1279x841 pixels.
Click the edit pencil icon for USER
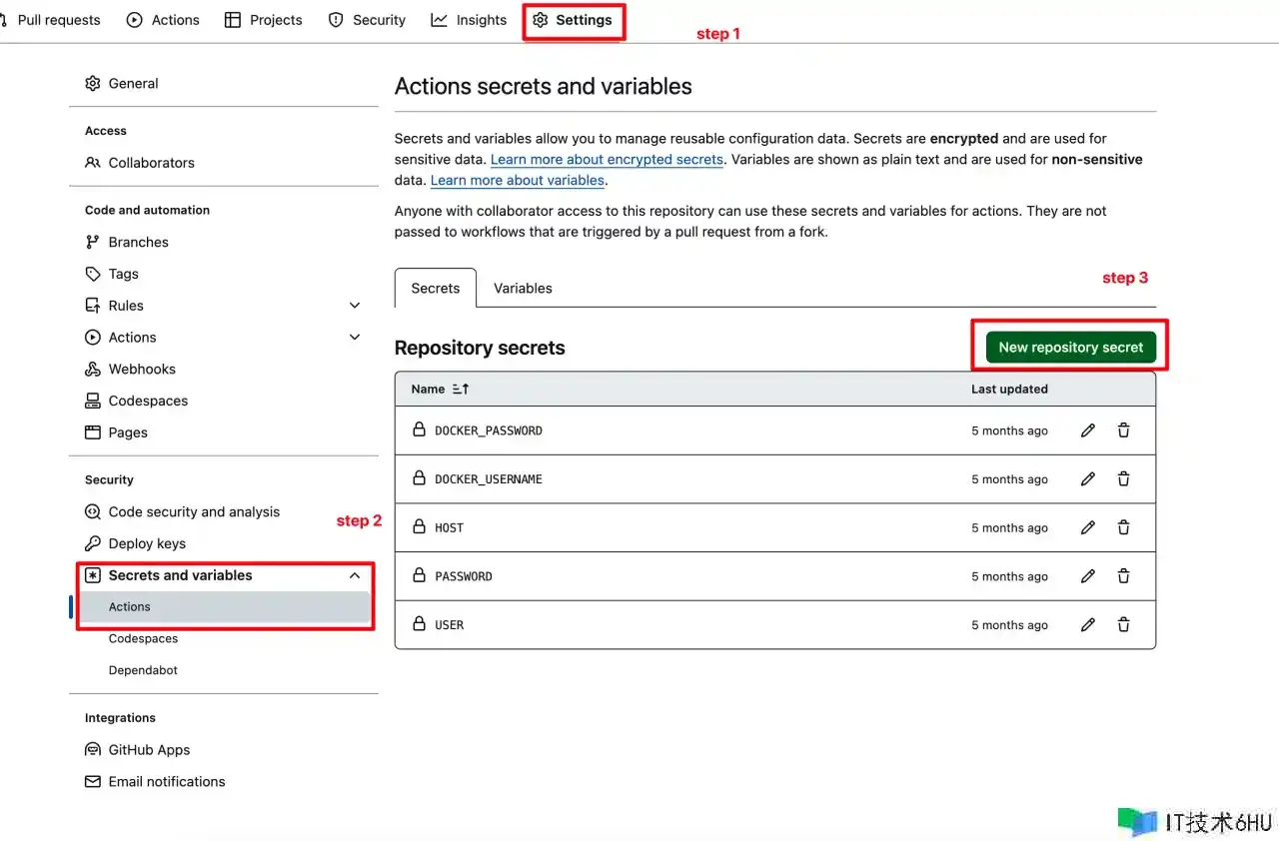pyautogui.click(x=1088, y=625)
